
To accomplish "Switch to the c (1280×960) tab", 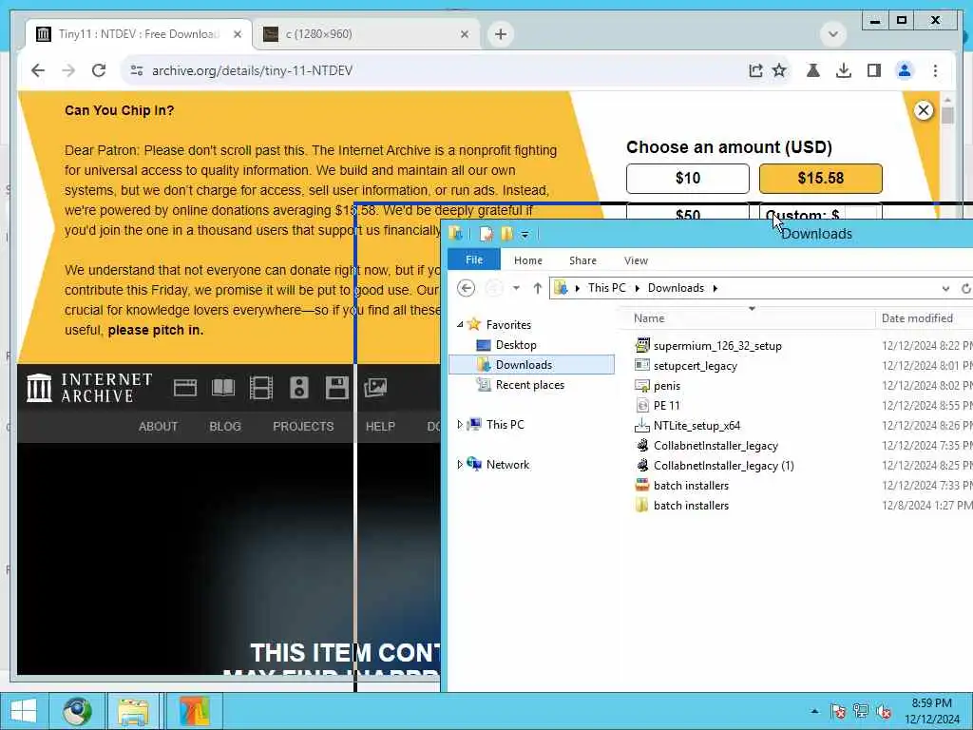I will tap(366, 34).
